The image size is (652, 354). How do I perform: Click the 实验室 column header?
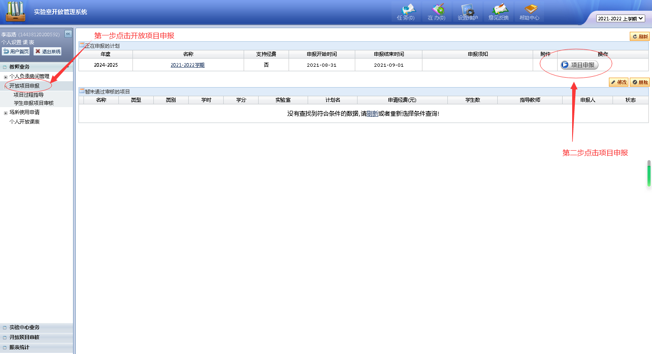283,100
